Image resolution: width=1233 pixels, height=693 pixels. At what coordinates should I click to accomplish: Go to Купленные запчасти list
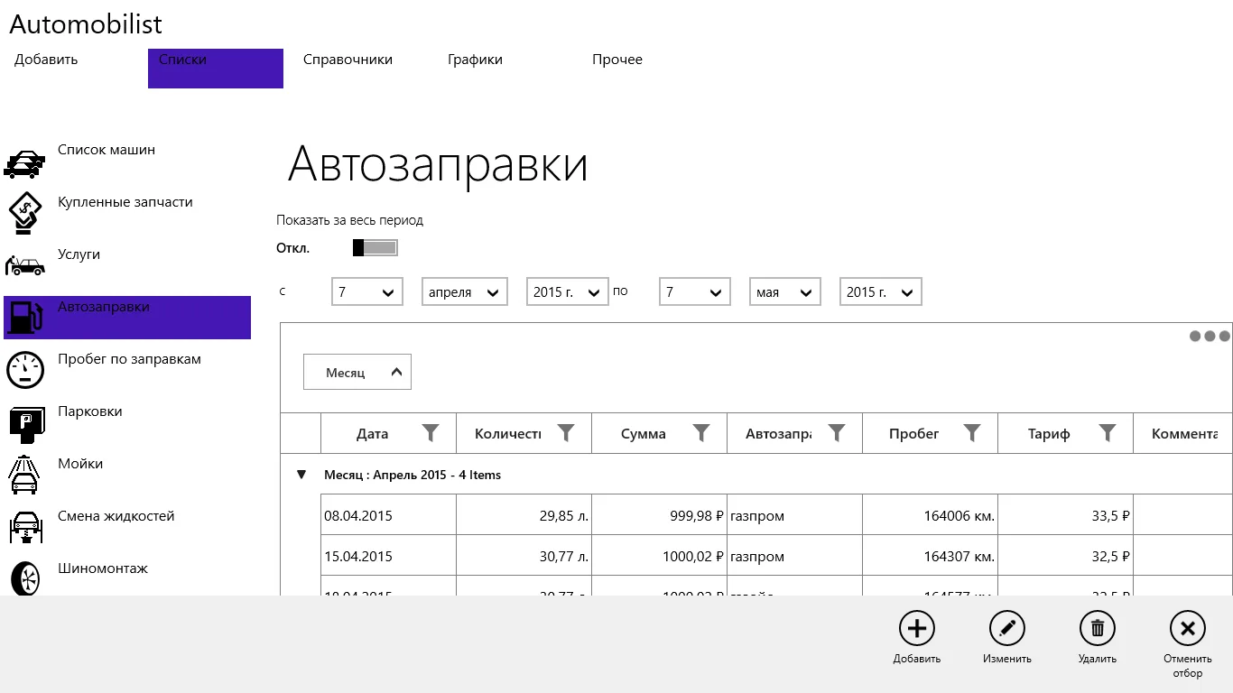click(125, 202)
